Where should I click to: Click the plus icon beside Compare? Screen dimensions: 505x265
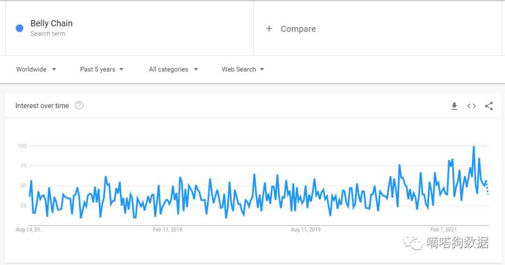(x=269, y=29)
